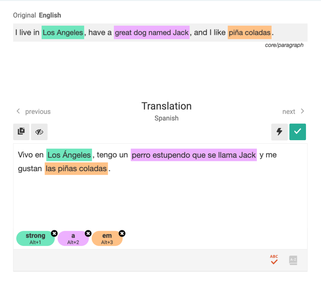
Task: Select the highlighted "las piñas coladas" phrase
Action: [x=76, y=168]
